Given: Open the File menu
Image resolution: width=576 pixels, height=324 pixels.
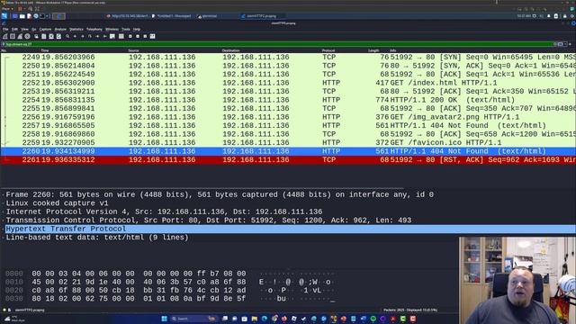Looking at the screenshot, I should pos(5,29).
